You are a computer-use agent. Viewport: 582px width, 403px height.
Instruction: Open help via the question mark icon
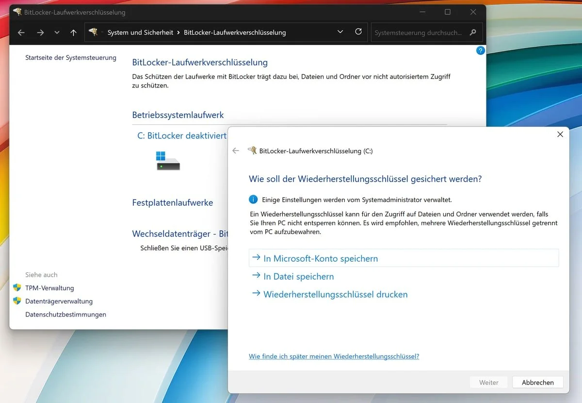click(480, 50)
